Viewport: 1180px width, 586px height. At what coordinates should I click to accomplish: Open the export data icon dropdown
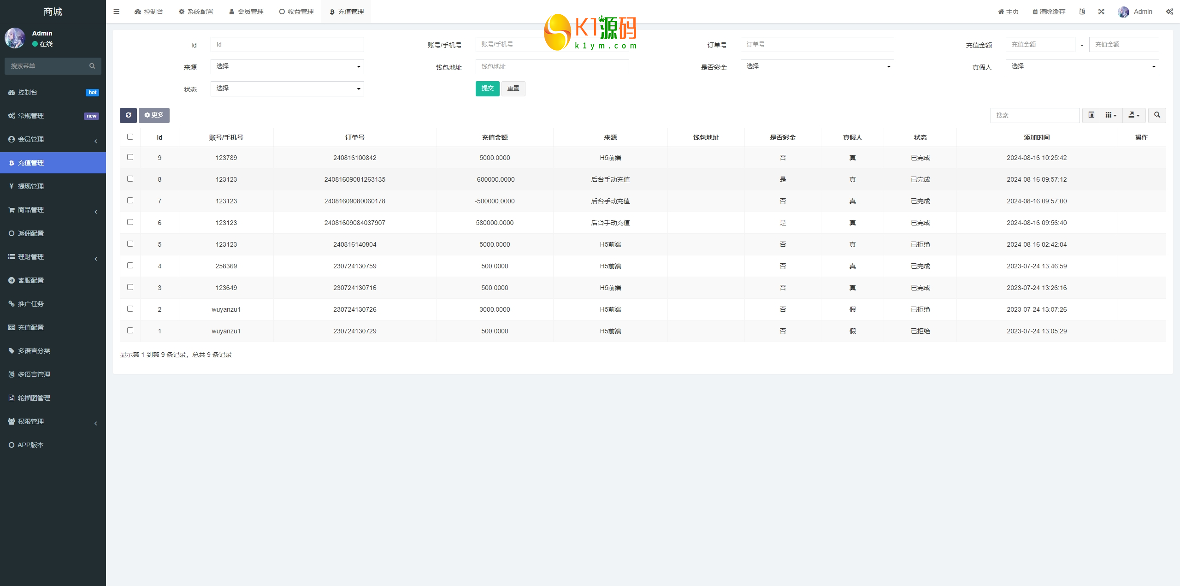pos(1134,115)
